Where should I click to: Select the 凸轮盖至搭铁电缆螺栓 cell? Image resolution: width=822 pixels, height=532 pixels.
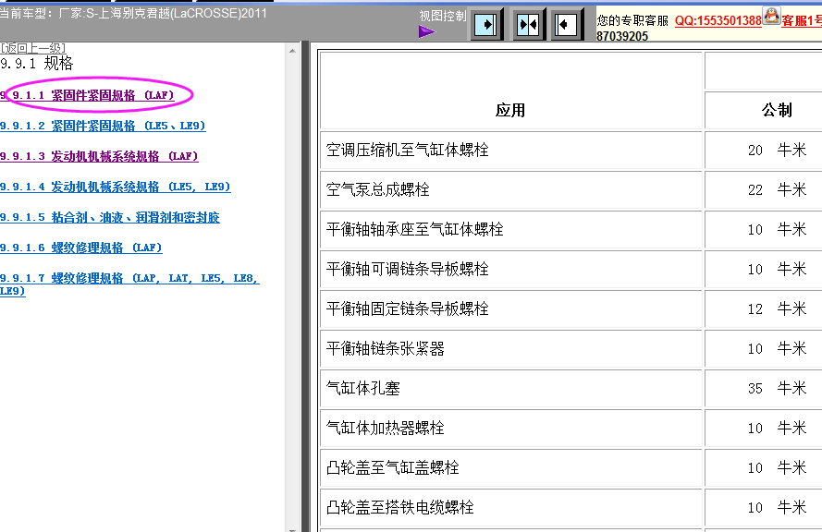click(x=510, y=507)
